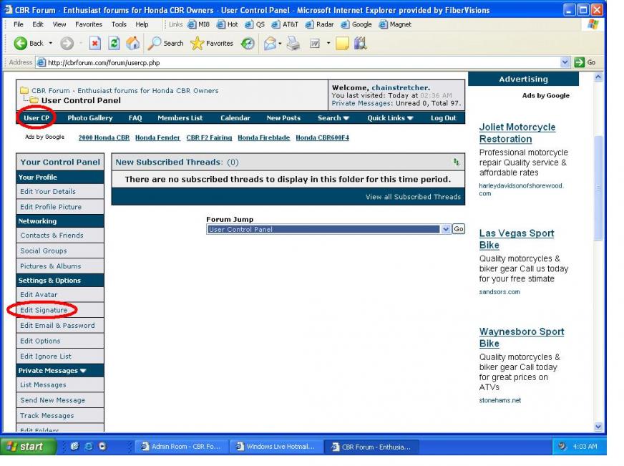Click the browser Back button
This screenshot has height=466, width=624.
point(29,43)
